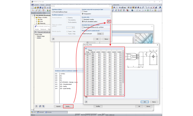193x116 pixels.
Task: Click the Velikost column header in key table
Action: 93,52
